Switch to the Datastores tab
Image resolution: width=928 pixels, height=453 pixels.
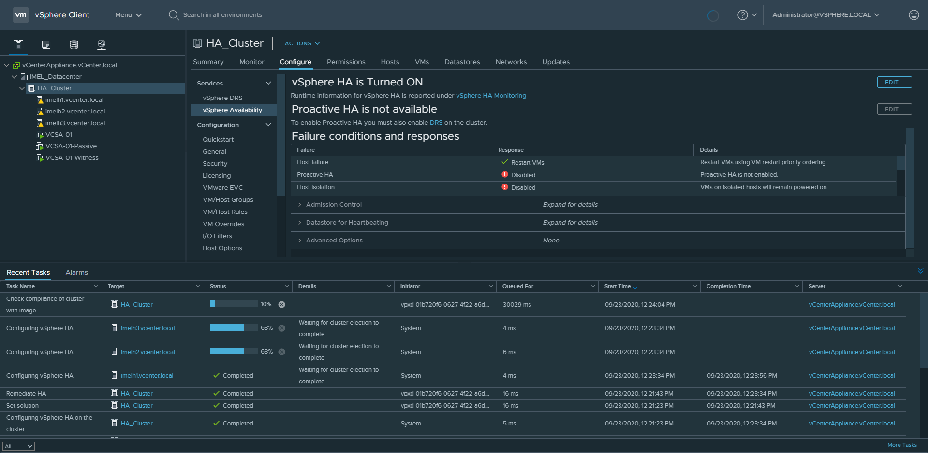tap(462, 62)
